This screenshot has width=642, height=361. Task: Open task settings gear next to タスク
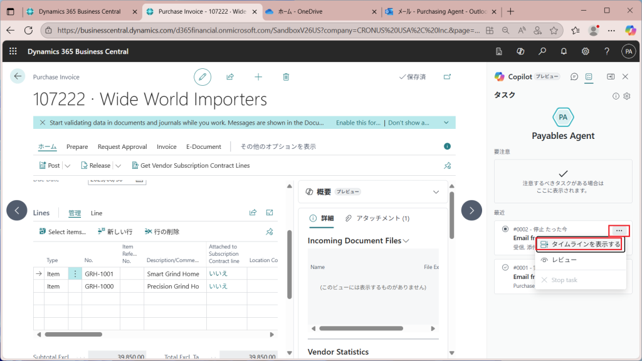pyautogui.click(x=627, y=96)
